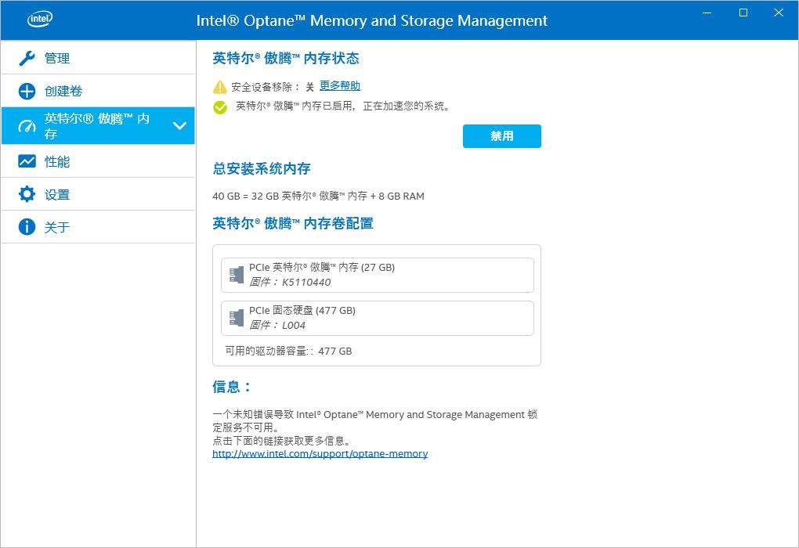Click the 禁用 button

coord(502,136)
